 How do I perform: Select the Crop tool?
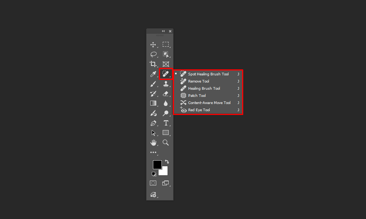[153, 64]
